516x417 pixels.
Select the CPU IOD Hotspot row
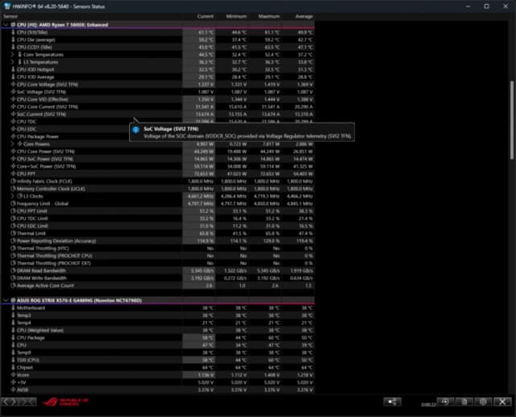coord(158,69)
